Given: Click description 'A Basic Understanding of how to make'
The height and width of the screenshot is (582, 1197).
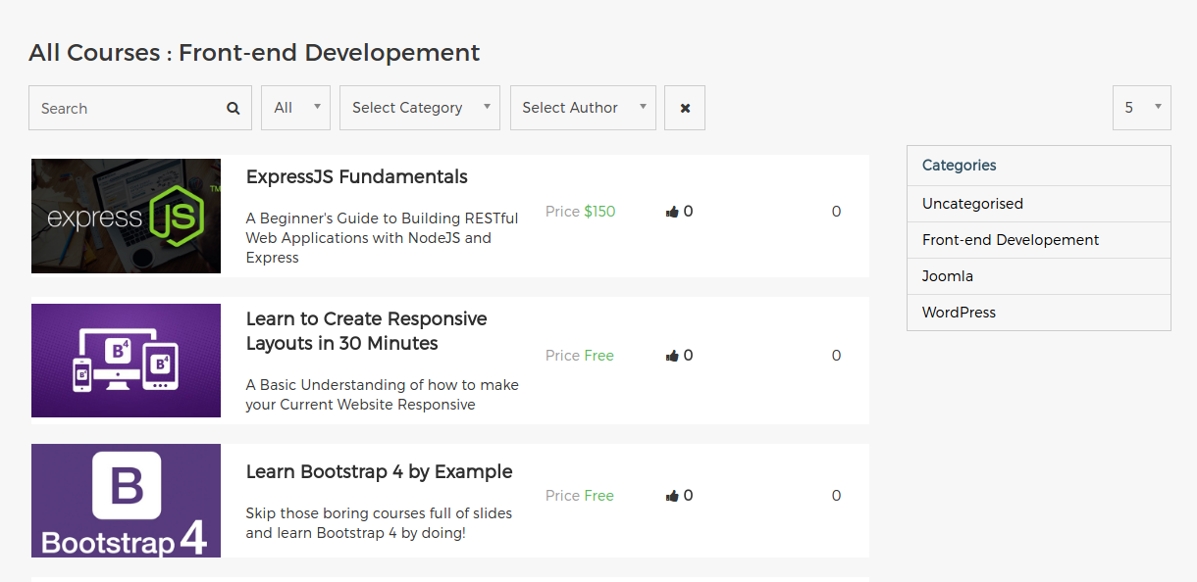Looking at the screenshot, I should 383,395.
